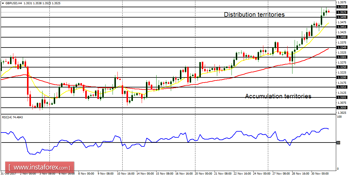348x177 pixels.
Task: Click the 1.3475 price axis value
Action: pyautogui.click(x=342, y=22)
